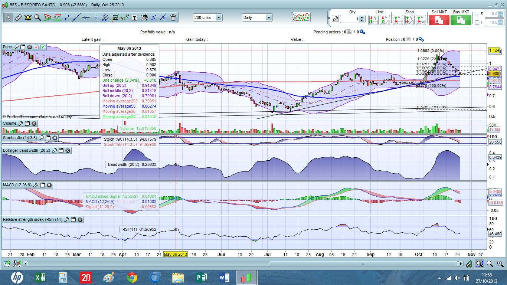Zoom out using the bottom-right magnifier minus
This screenshot has height=285, width=507.
pos(490,264)
